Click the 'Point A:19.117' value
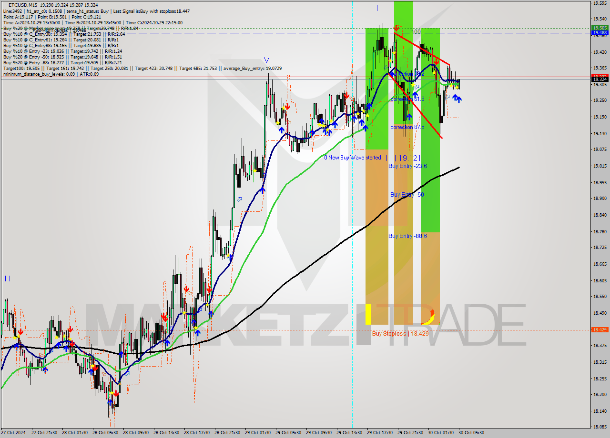This screenshot has height=438, width=610. [18, 17]
